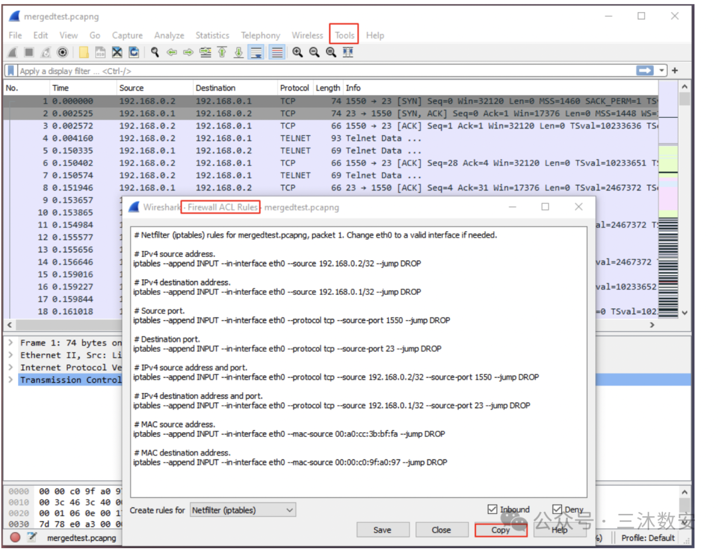
Task: Select packet 2 SYN, ACK row
Action: [x=331, y=113]
